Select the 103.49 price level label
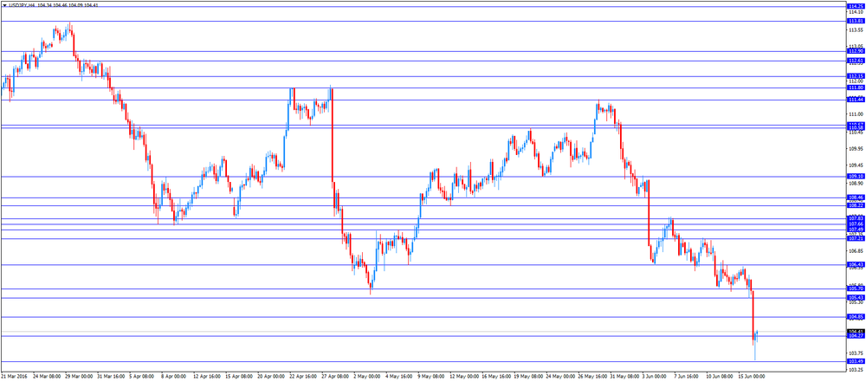Image resolution: width=866 pixels, height=382 pixels. click(x=856, y=362)
